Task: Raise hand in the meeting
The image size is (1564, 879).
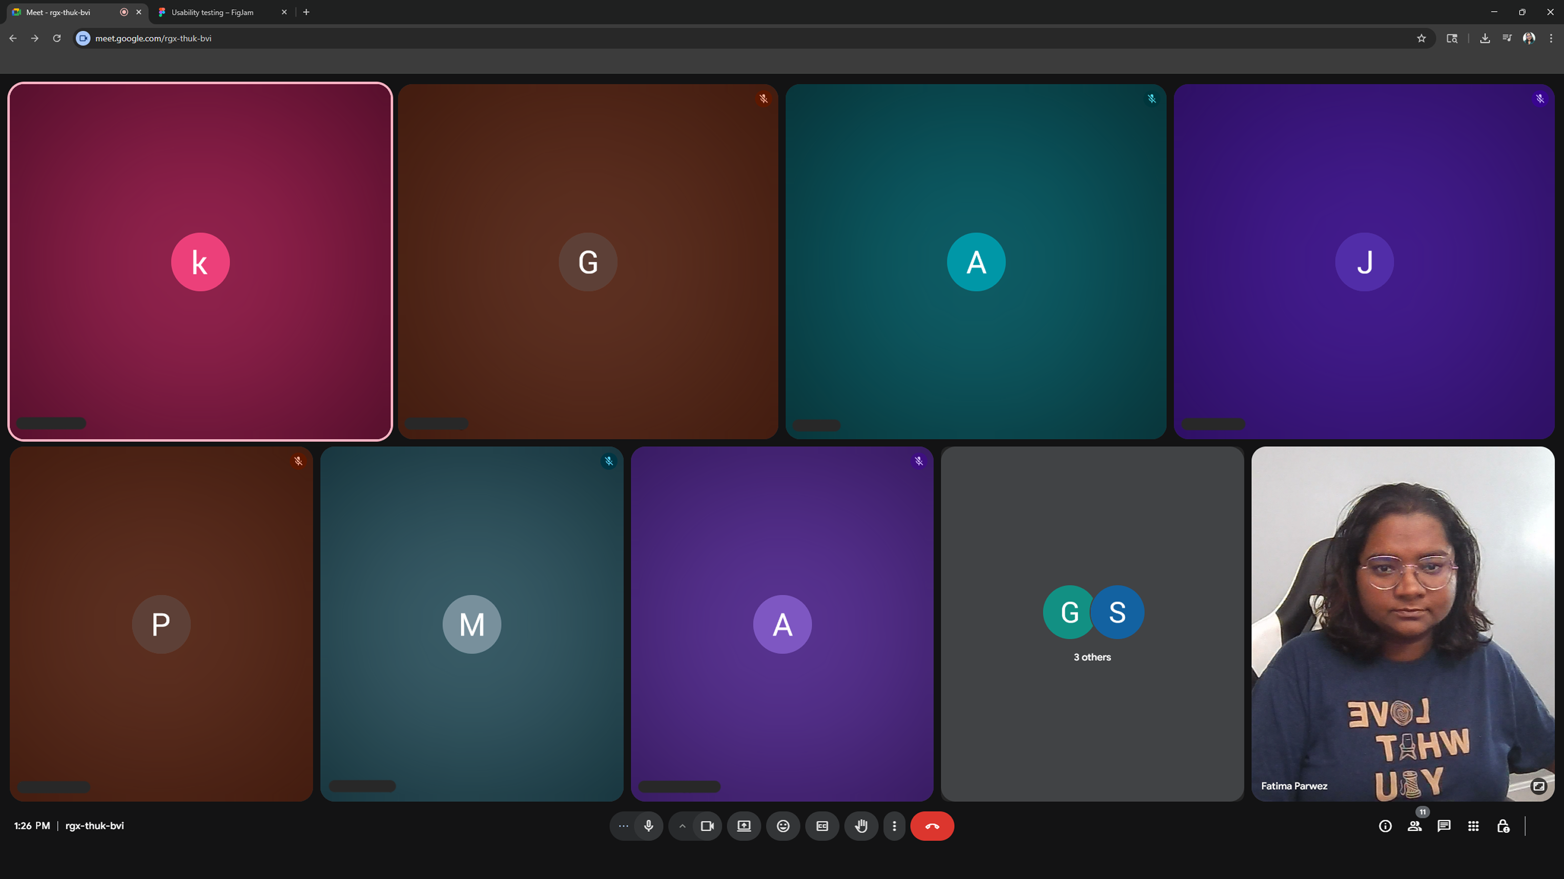Action: (x=861, y=826)
